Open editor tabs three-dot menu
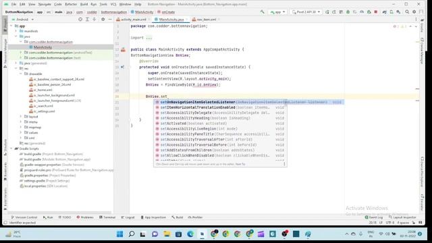The image size is (432, 243). 416,20
